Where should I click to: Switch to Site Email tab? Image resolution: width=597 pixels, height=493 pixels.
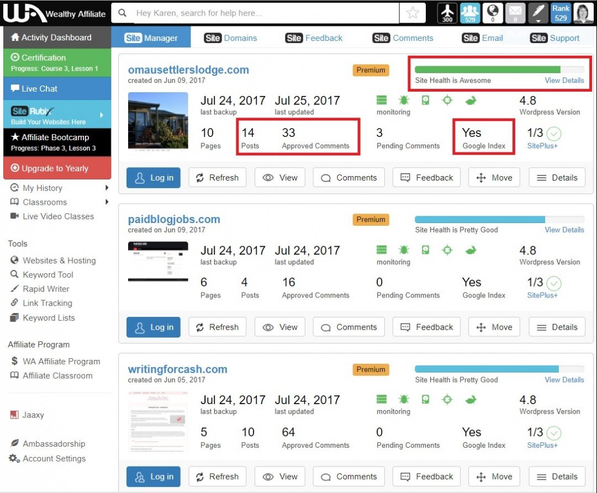482,38
